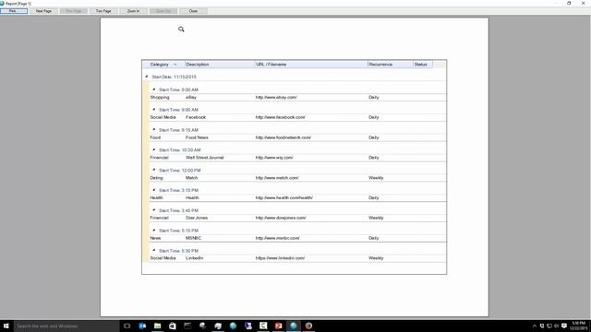Show hidden system tray icons
This screenshot has width=591, height=332.
(x=534, y=326)
